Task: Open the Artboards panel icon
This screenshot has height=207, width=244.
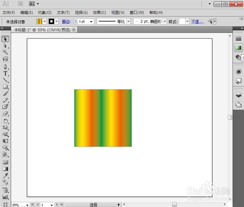Action: [238, 104]
